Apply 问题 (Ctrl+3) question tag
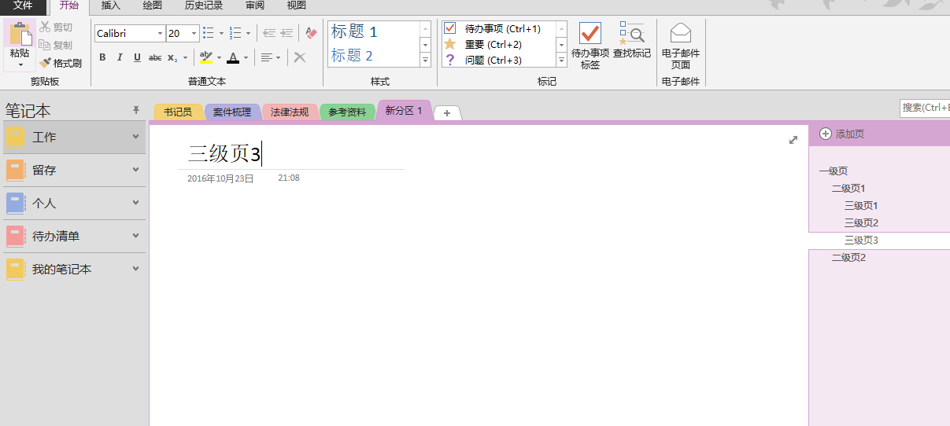This screenshot has height=426, width=950. (498, 60)
